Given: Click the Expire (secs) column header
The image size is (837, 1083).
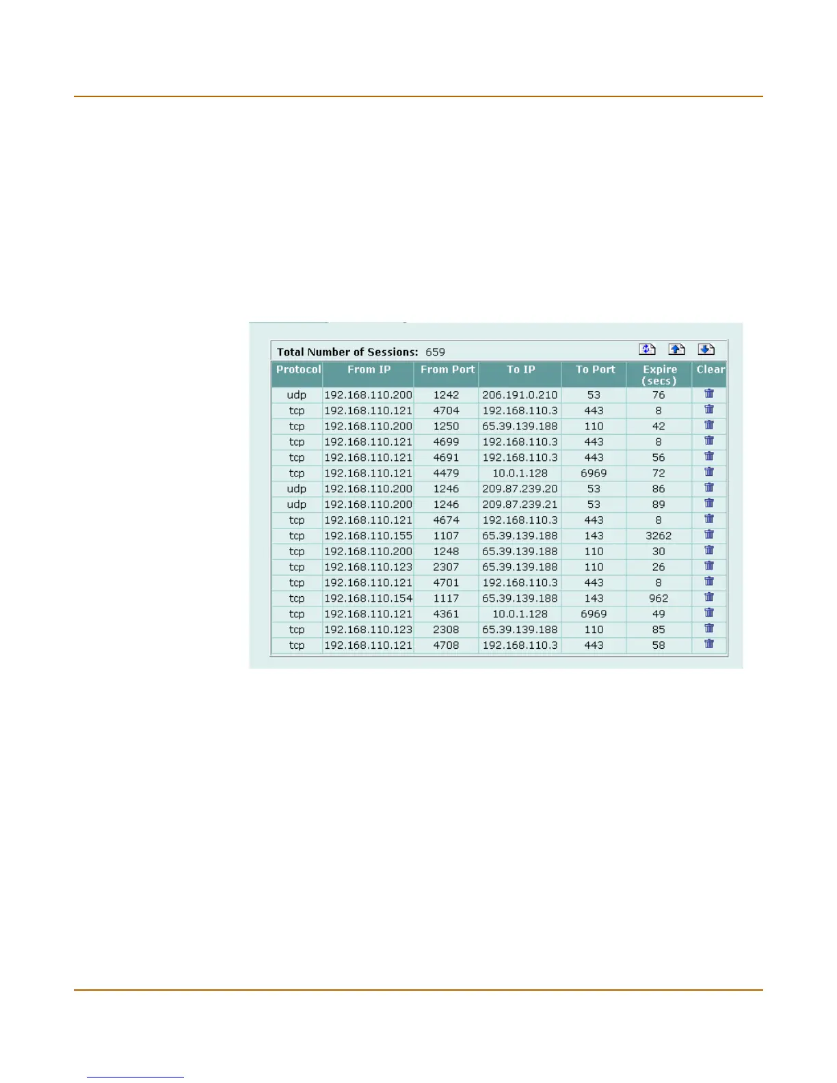Looking at the screenshot, I should pos(659,375).
